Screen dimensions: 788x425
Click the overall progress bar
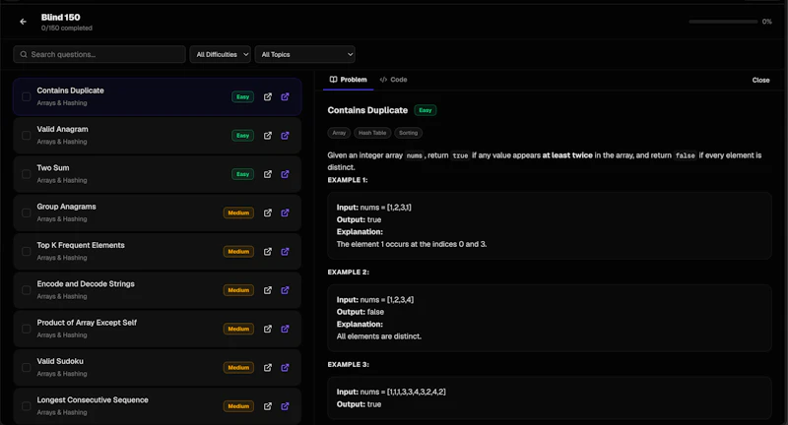point(723,22)
